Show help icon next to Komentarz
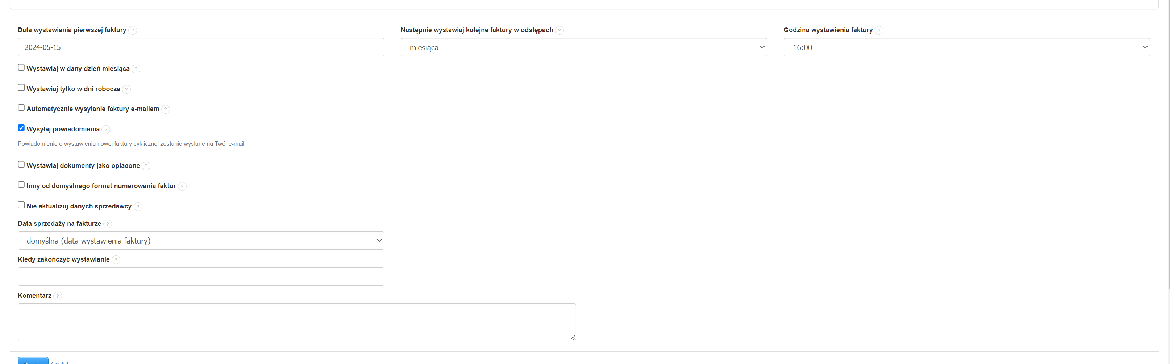The width and height of the screenshot is (1170, 364). 57,296
